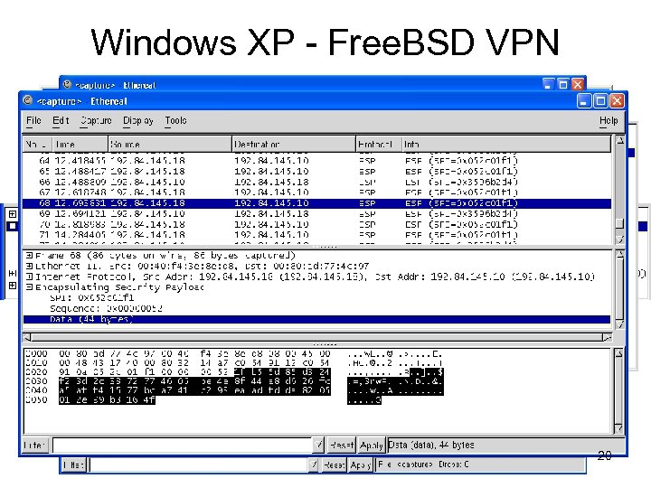Open the Display menu
The image size is (651, 488).
click(x=138, y=120)
